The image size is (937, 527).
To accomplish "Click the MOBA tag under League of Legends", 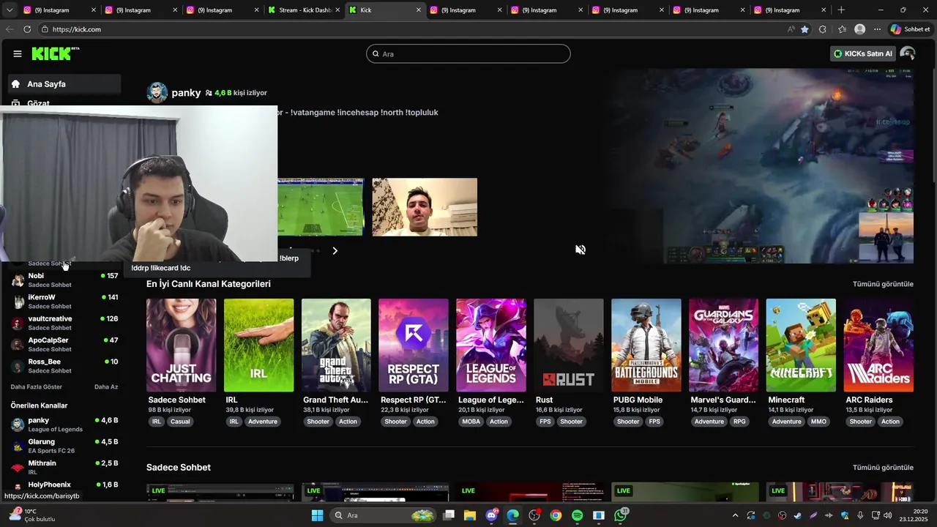I will (471, 422).
